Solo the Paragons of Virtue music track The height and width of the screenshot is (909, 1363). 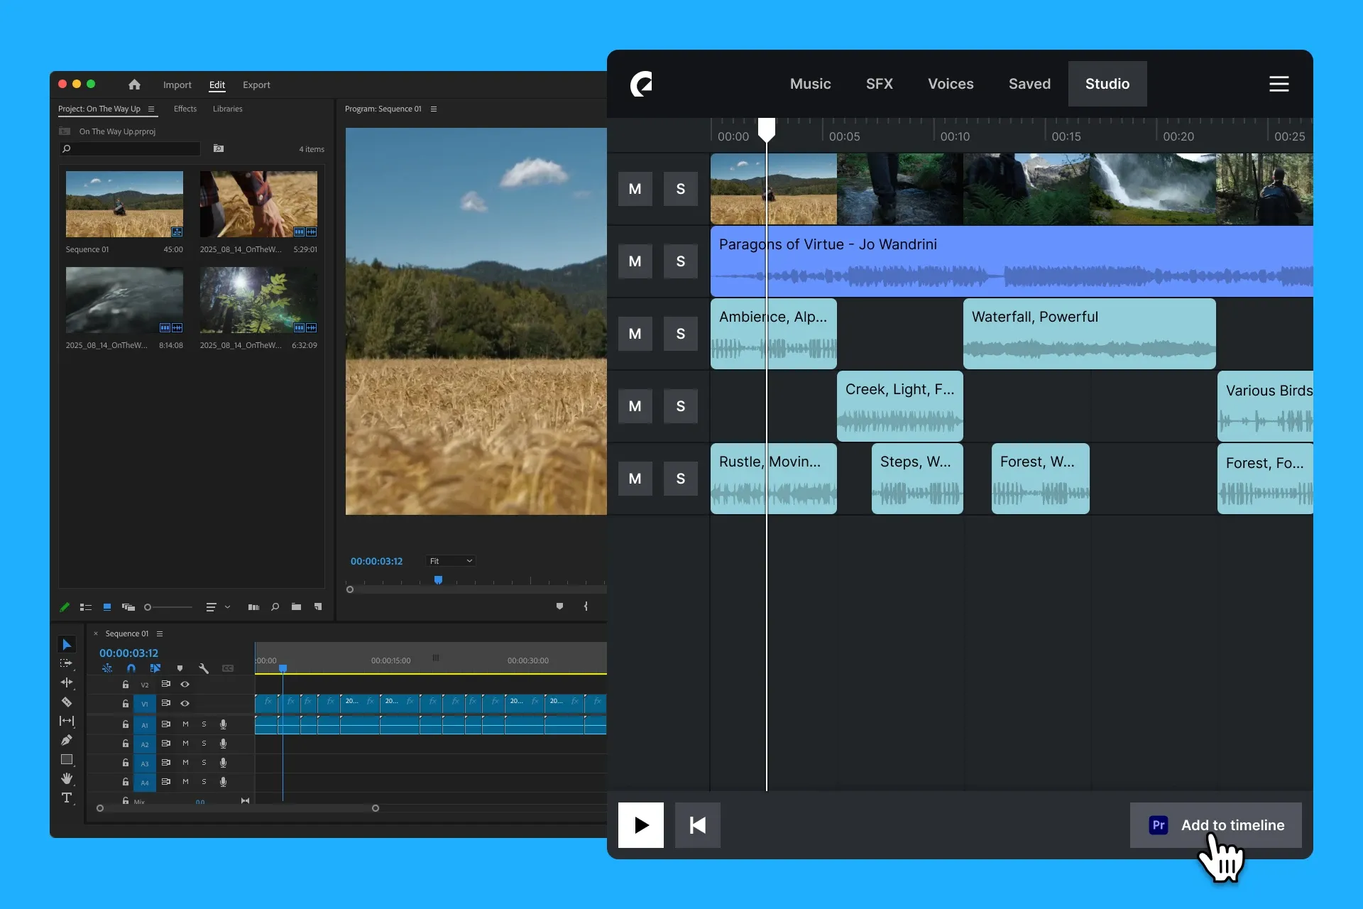(x=681, y=261)
